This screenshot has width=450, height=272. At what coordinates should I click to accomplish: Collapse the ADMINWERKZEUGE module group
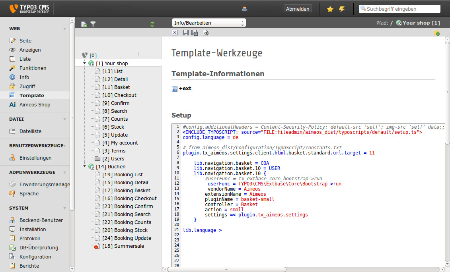pyautogui.click(x=64, y=172)
